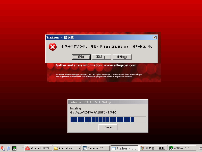Click the www.allegrosi.com text on the splash
Screen dimensions: 202x152
tap(120, 65)
